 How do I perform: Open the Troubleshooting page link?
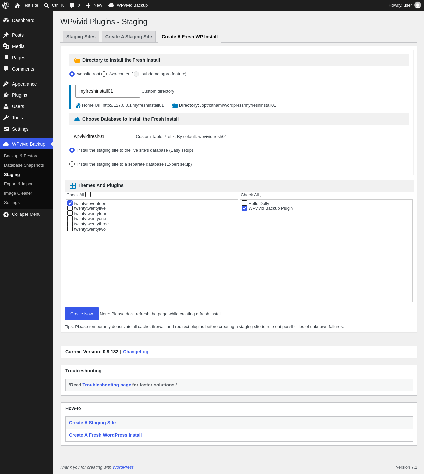point(107,385)
